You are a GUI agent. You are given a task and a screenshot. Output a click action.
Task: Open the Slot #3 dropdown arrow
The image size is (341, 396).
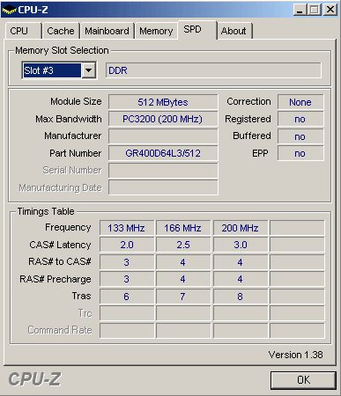click(x=88, y=70)
